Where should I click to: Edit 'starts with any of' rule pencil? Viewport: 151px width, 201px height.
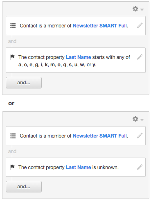140,57
